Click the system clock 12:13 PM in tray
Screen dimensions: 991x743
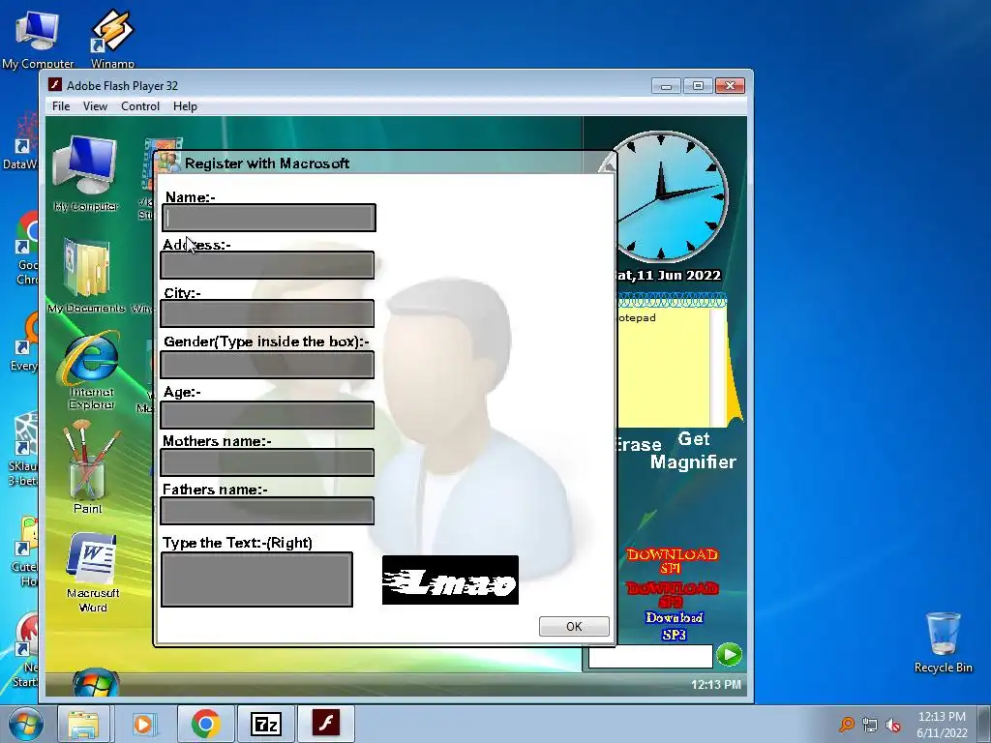point(942,717)
